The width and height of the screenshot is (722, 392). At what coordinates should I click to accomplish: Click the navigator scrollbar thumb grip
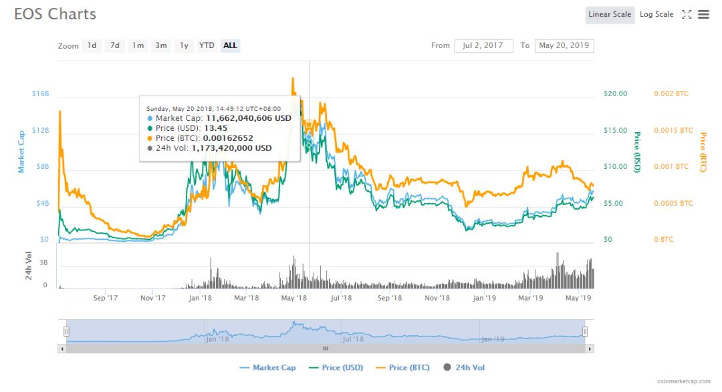(x=326, y=349)
